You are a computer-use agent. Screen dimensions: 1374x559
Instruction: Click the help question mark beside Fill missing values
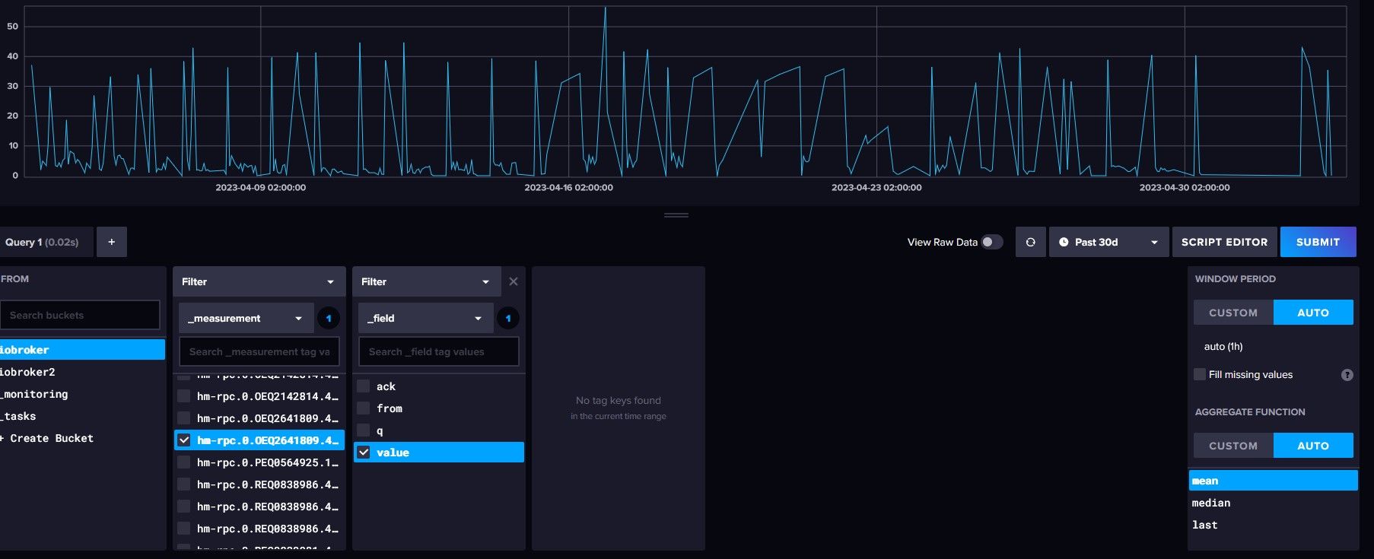click(1347, 375)
